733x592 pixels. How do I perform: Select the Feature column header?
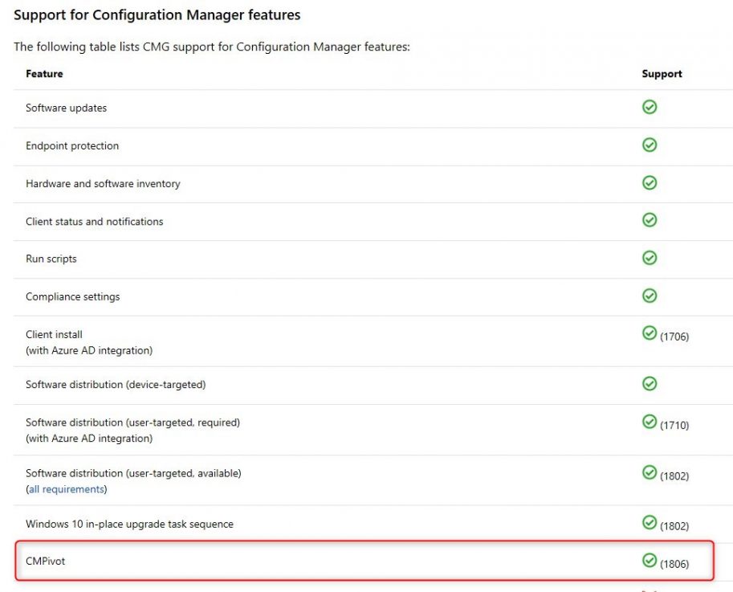44,73
